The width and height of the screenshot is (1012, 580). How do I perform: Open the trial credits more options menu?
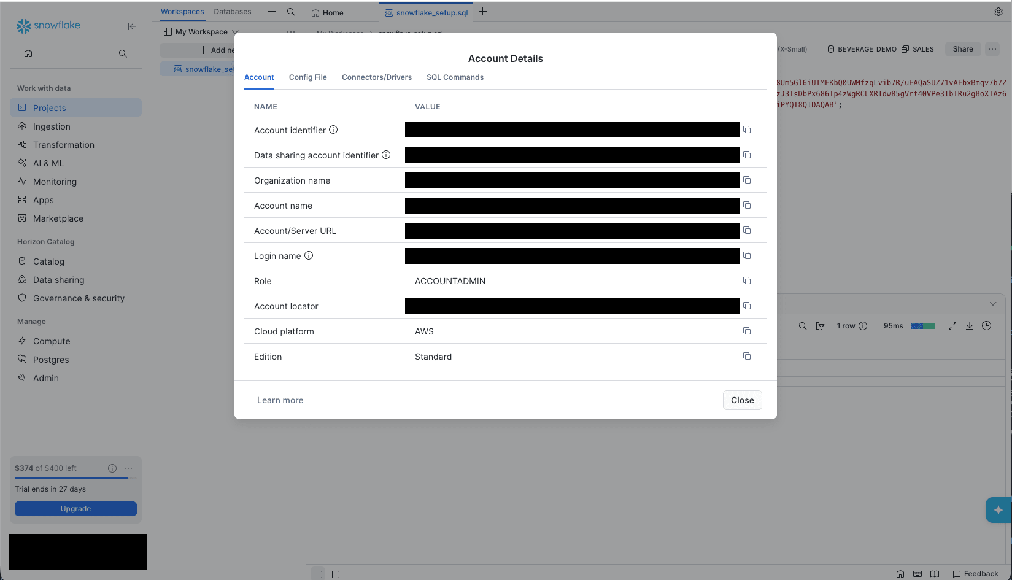coord(128,468)
